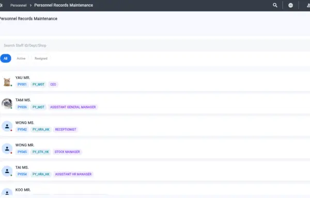Select the Active filter tab
Screen dimensions: 310x198
pos(21,58)
